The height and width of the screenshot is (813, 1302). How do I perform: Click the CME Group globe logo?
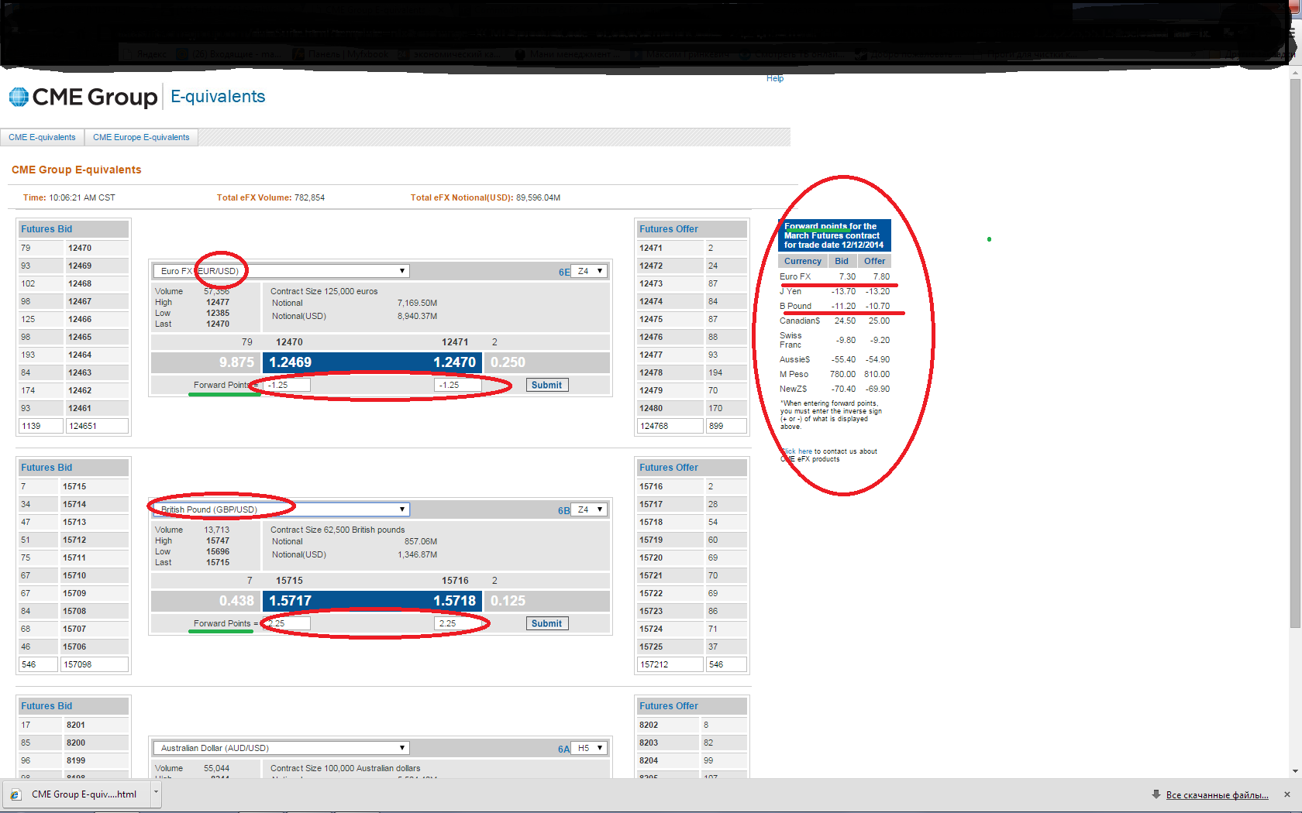[19, 97]
